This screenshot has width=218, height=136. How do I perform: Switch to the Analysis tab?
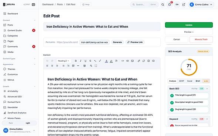172,81
